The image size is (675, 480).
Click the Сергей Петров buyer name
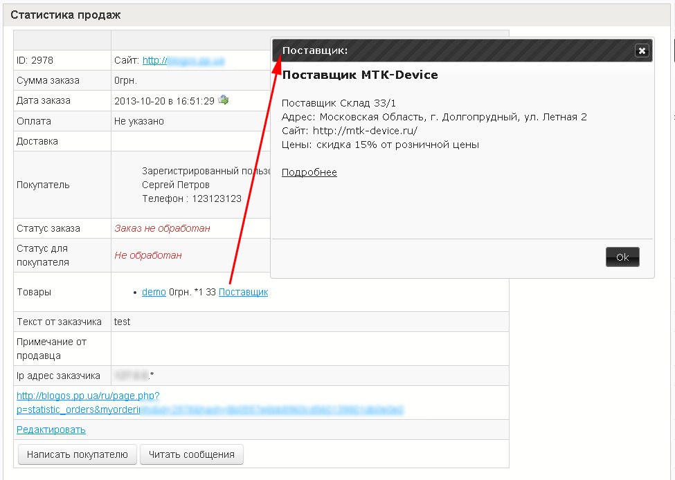click(x=175, y=185)
